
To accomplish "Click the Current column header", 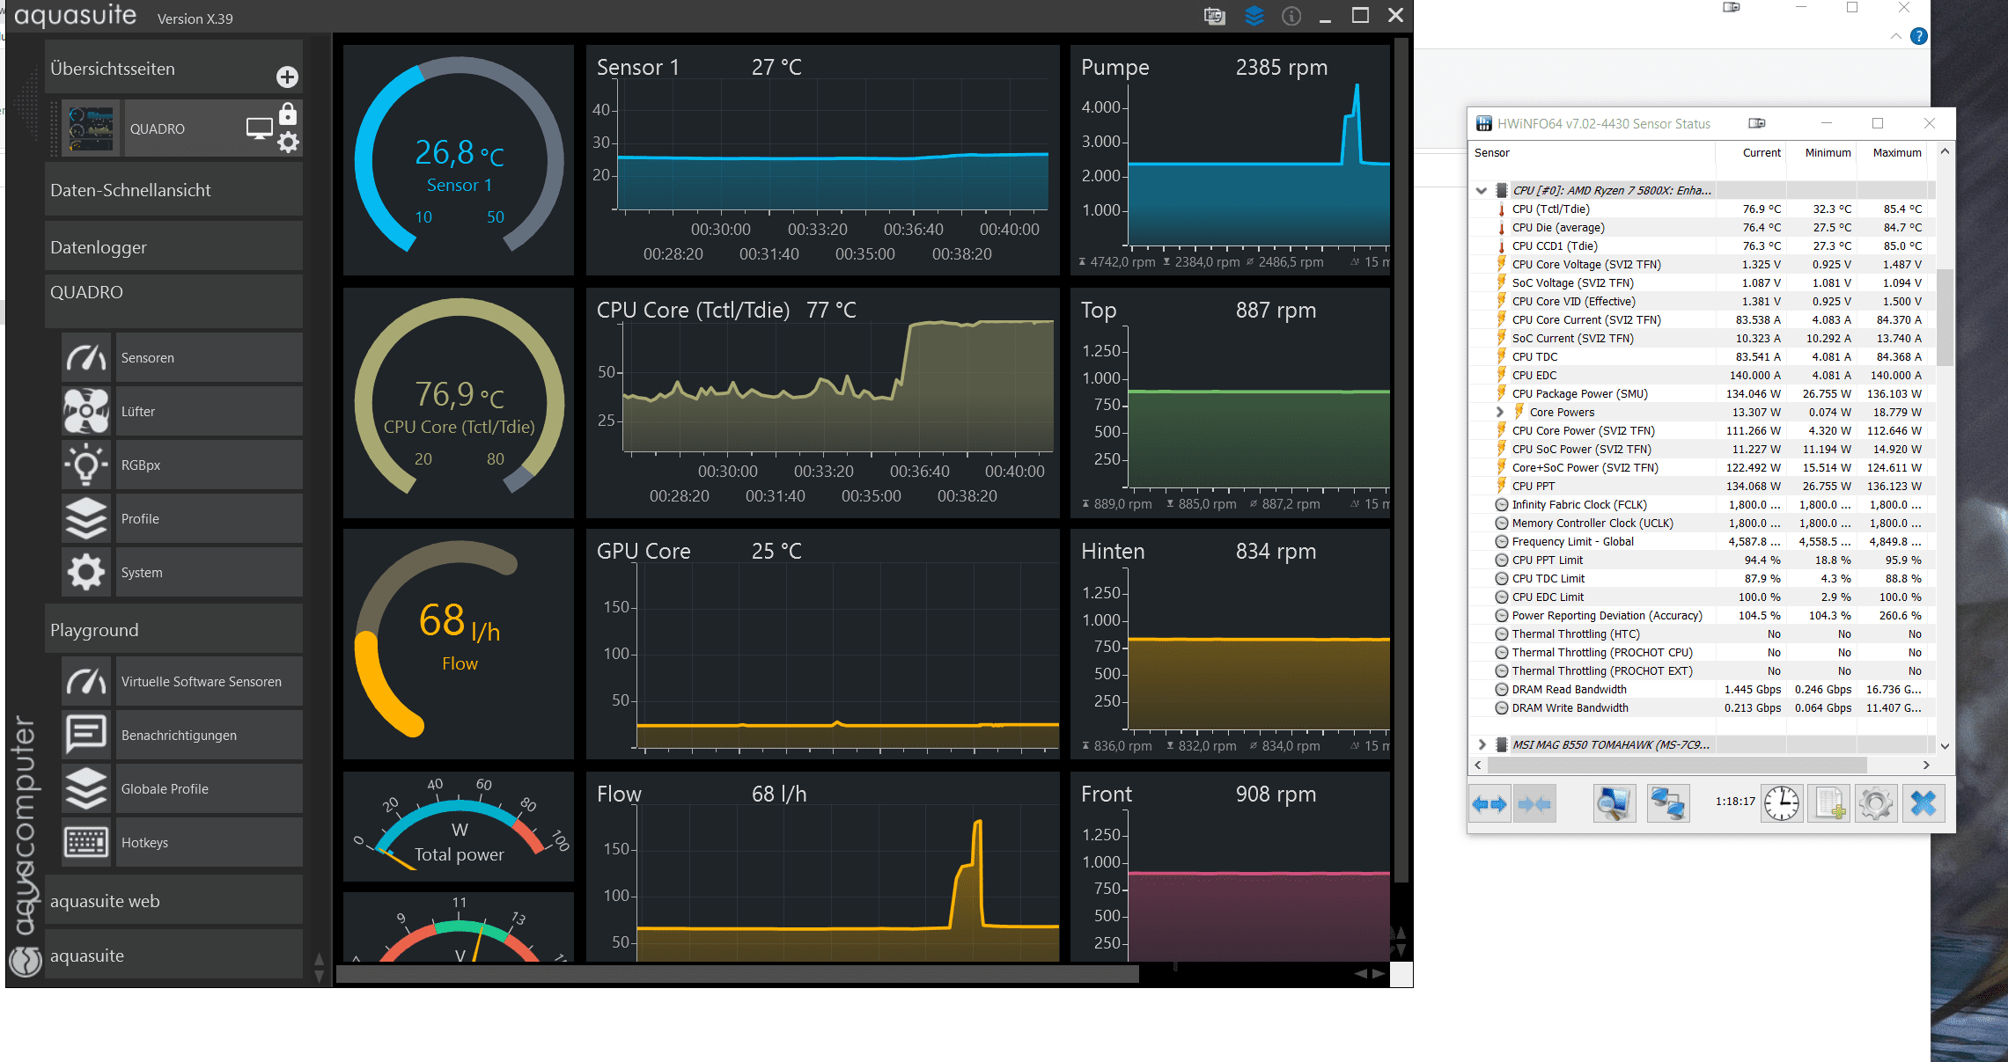I will tap(1751, 153).
